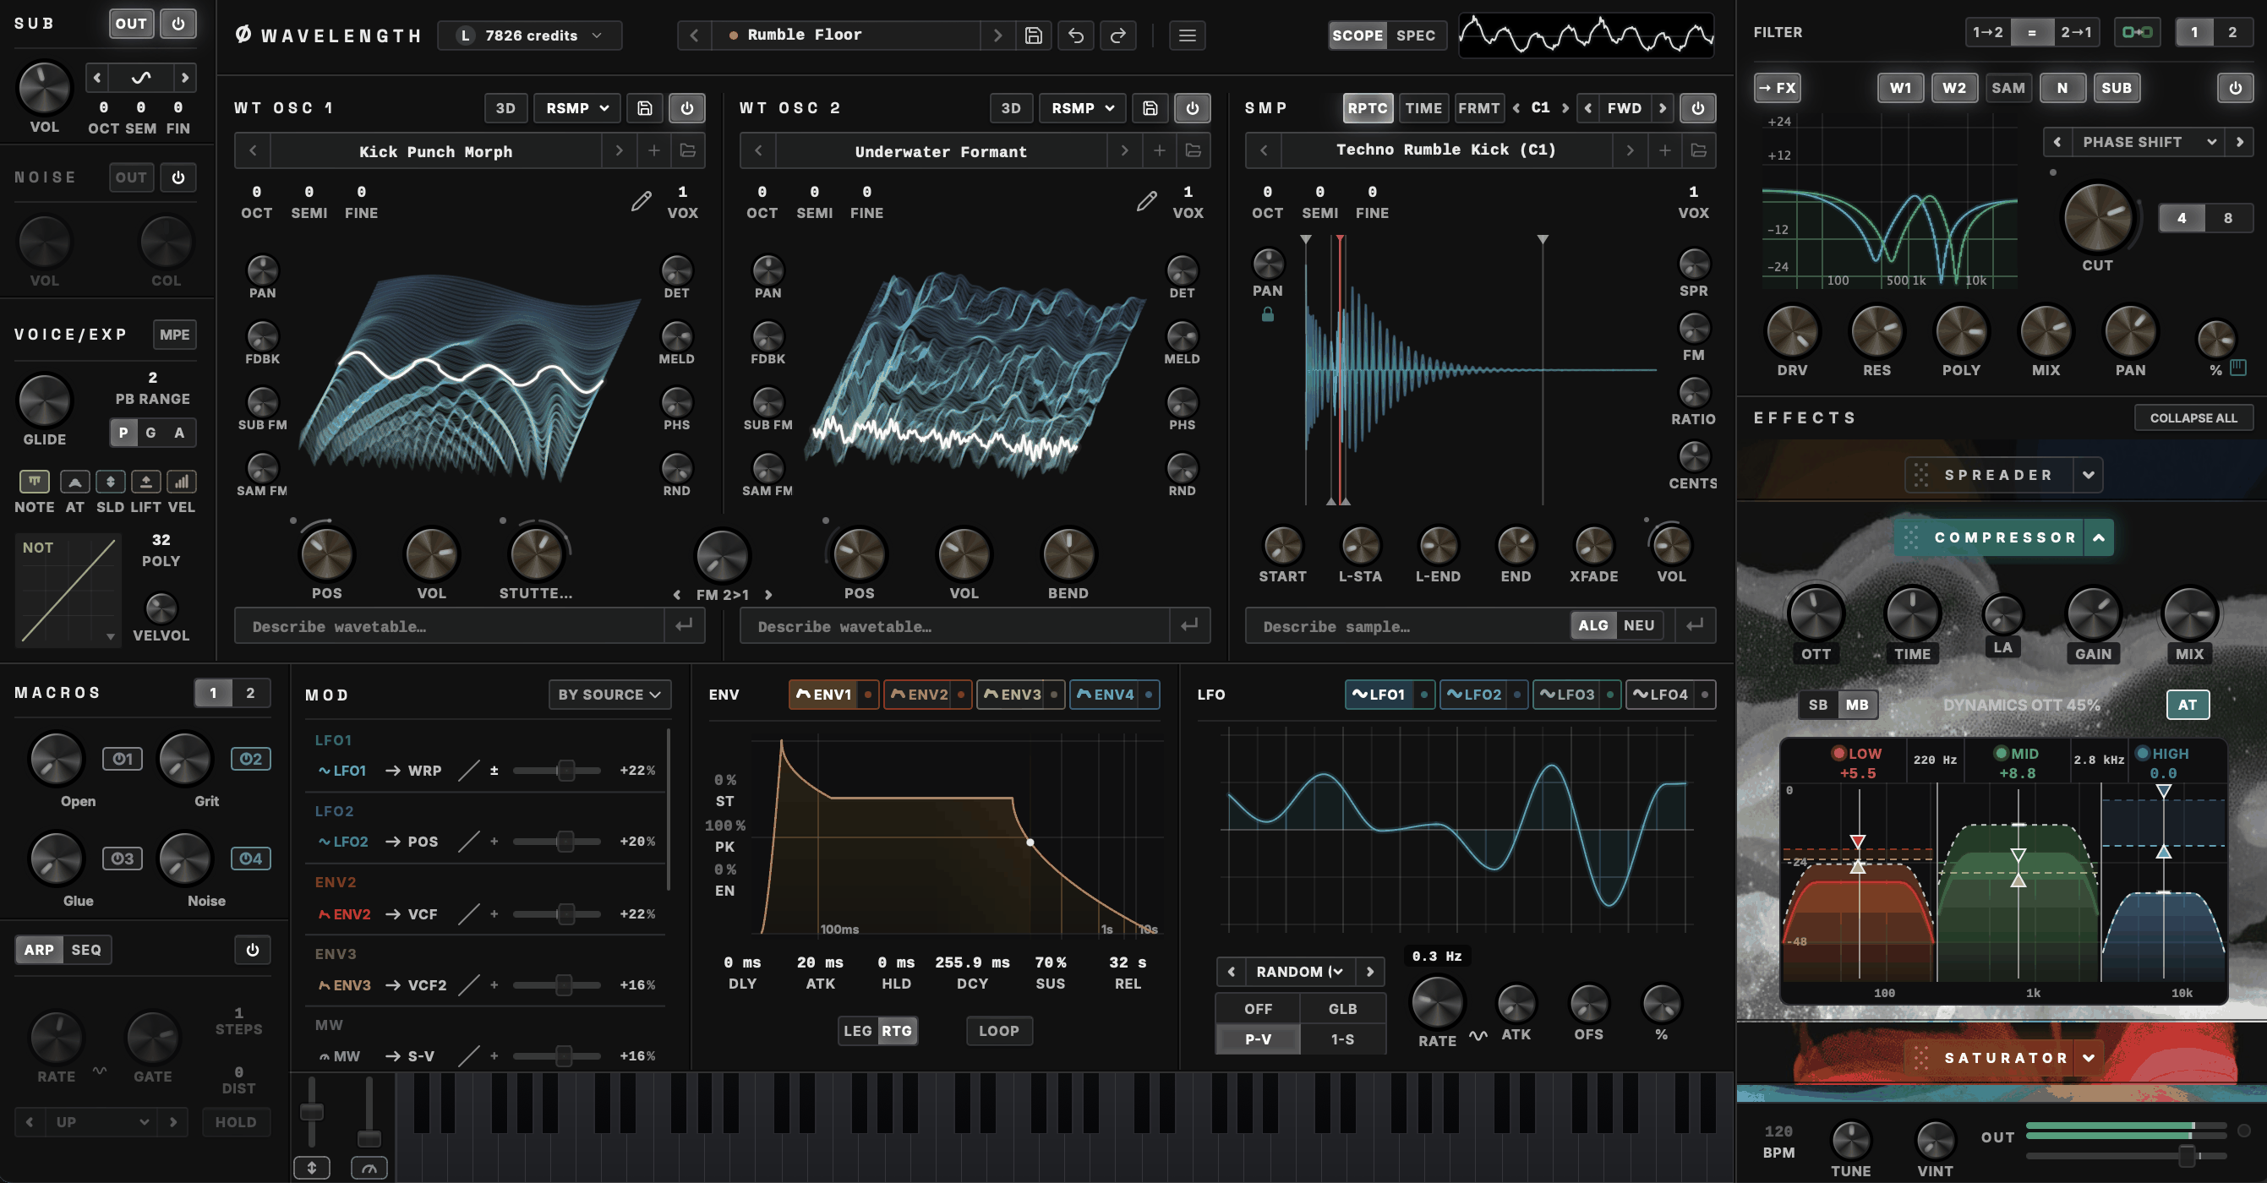Image resolution: width=2267 pixels, height=1183 pixels.
Task: Switch to macros page 2
Action: (x=251, y=693)
